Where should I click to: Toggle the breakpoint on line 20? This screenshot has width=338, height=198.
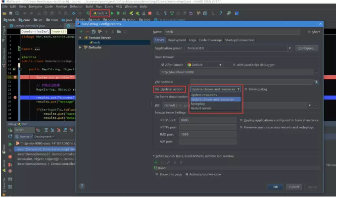(x=15, y=77)
